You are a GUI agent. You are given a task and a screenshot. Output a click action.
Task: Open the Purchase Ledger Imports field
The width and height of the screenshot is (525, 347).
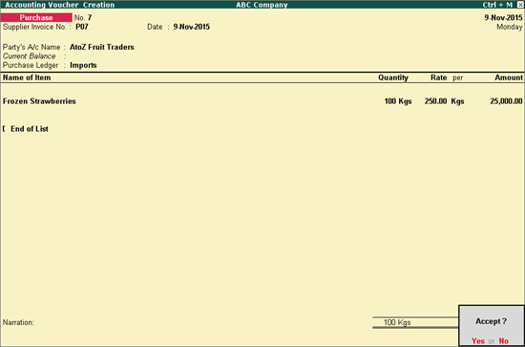tap(83, 65)
